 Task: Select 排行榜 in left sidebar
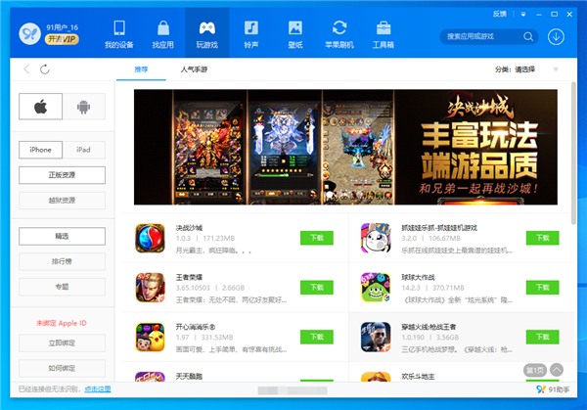click(x=62, y=261)
